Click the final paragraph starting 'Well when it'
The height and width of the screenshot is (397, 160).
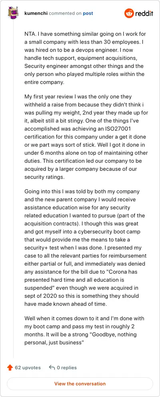click(84, 330)
